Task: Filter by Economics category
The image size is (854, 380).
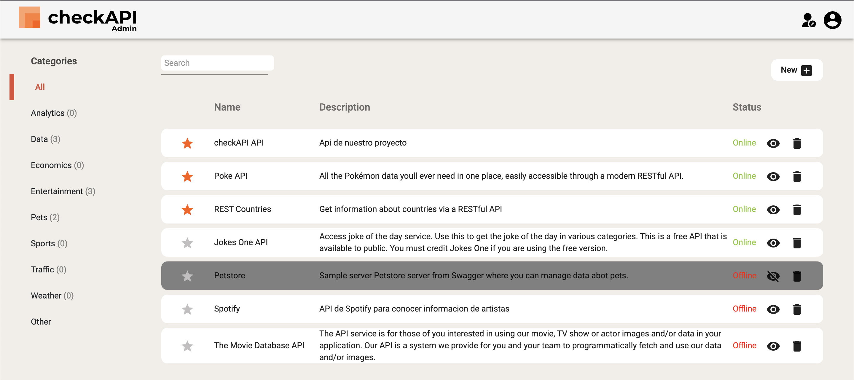Action: click(57, 165)
